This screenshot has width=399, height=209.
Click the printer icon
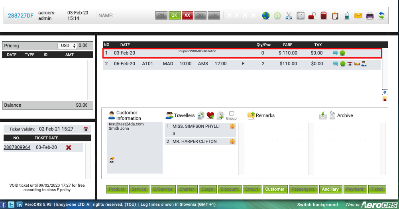pos(370,16)
